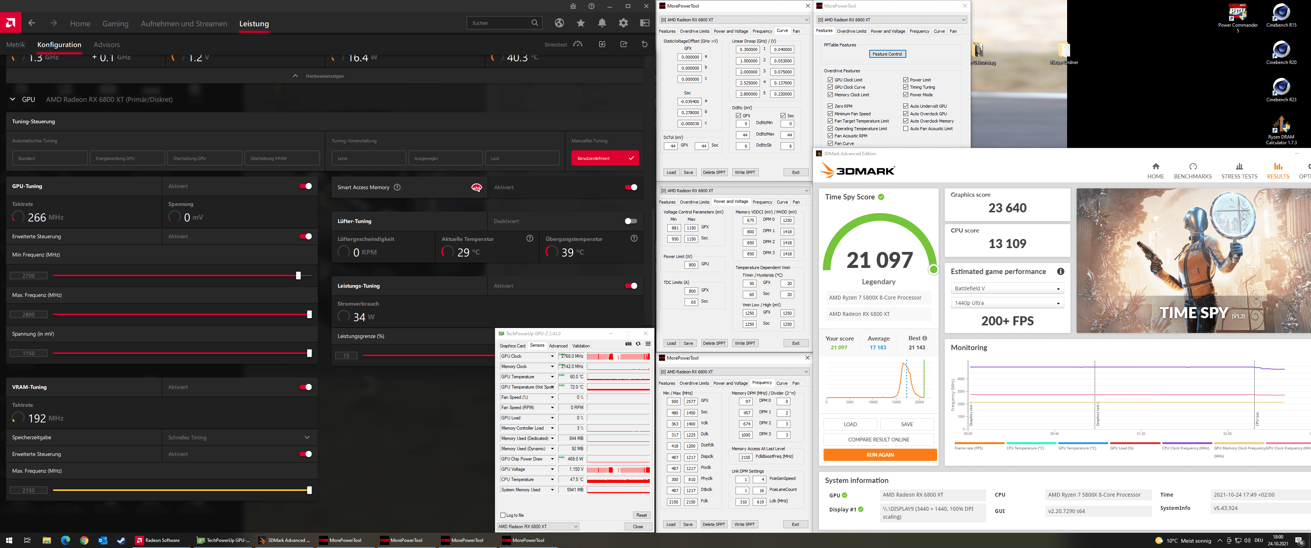The height and width of the screenshot is (548, 1311).
Task: Click the Radeon forward navigation arrow
Action: (53, 23)
